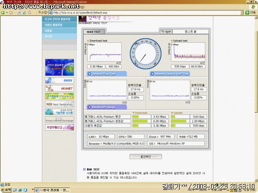Click the RAM 512 MB info field
Image resolution: width=258 pixels, height=193 pixels.
click(x=191, y=137)
